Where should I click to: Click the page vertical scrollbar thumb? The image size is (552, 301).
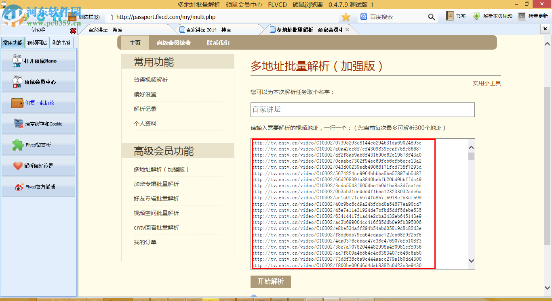click(548, 166)
